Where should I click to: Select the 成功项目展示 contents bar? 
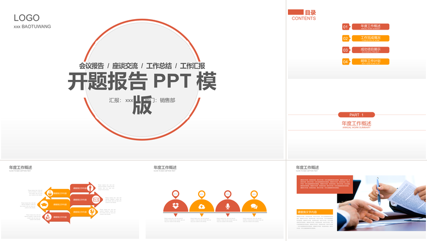tap(371, 50)
